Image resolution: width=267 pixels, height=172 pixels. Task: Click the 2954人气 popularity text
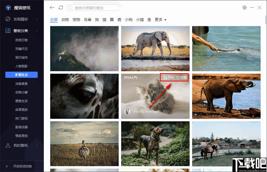click(130, 77)
